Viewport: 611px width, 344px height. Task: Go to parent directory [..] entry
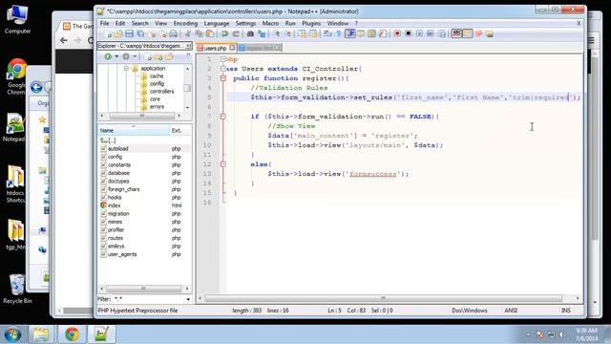pos(108,140)
